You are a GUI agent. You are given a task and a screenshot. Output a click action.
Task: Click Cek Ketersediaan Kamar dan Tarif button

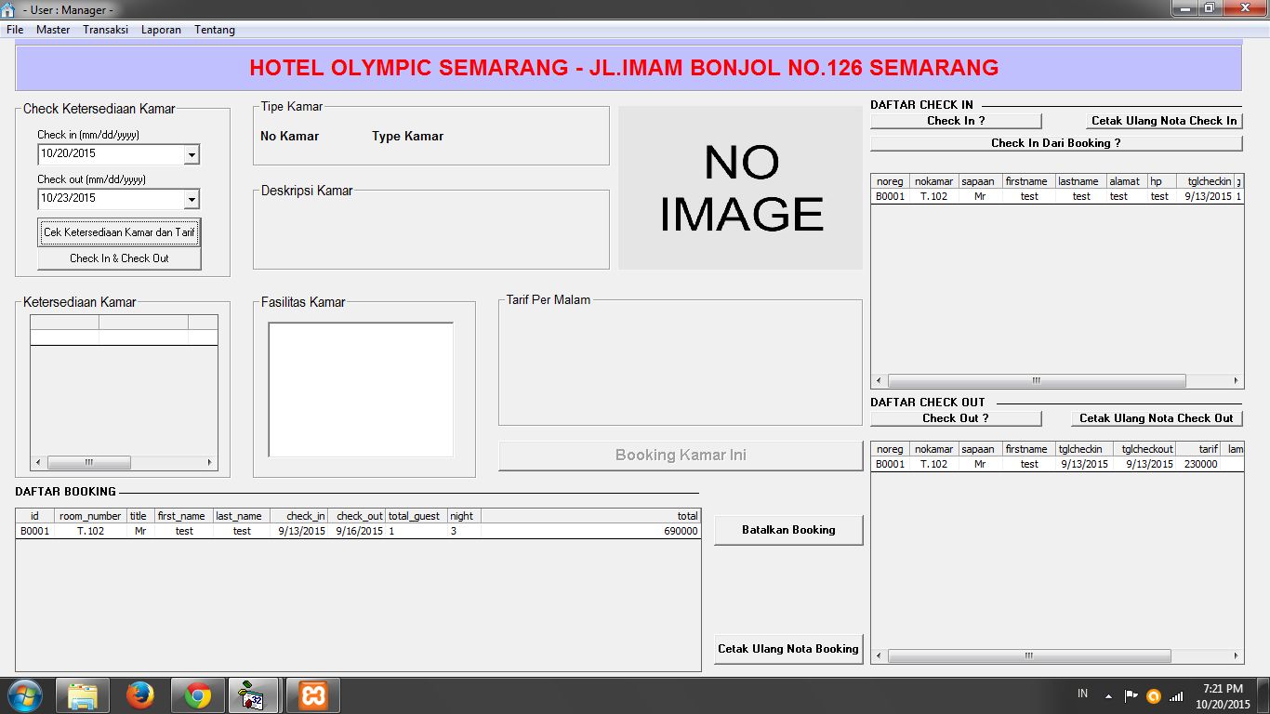click(x=119, y=232)
